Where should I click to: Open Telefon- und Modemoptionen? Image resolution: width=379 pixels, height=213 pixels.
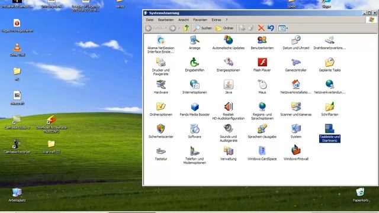tap(194, 156)
